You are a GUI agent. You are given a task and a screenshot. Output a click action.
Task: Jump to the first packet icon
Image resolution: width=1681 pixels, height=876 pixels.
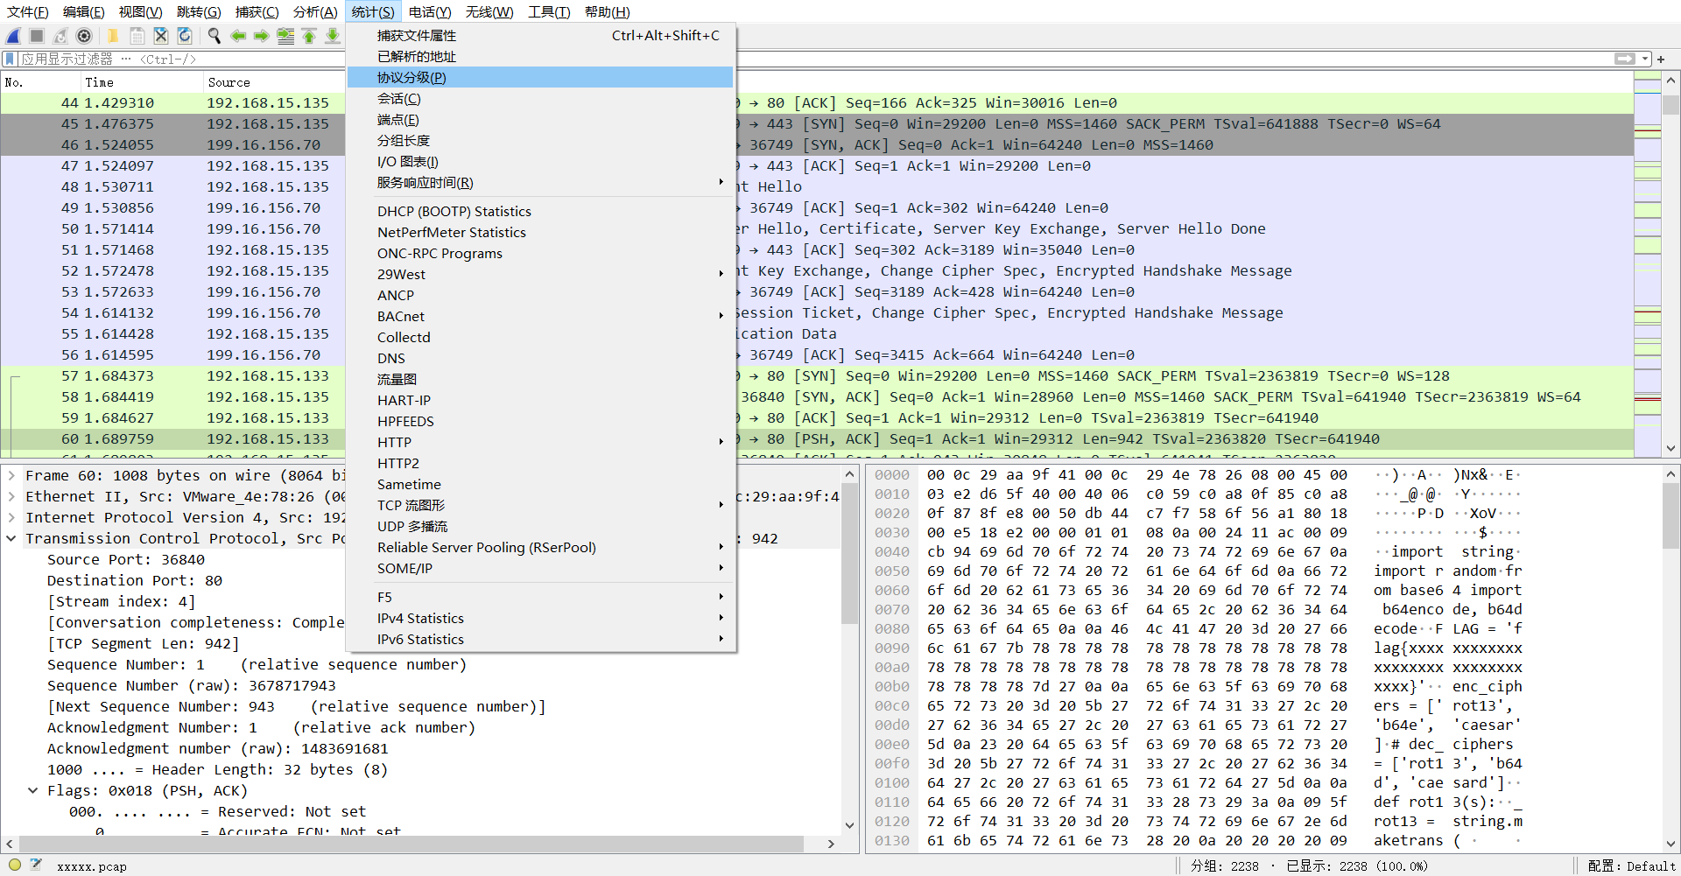309,36
